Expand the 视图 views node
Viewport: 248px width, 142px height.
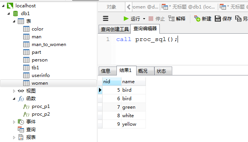click(x=14, y=91)
